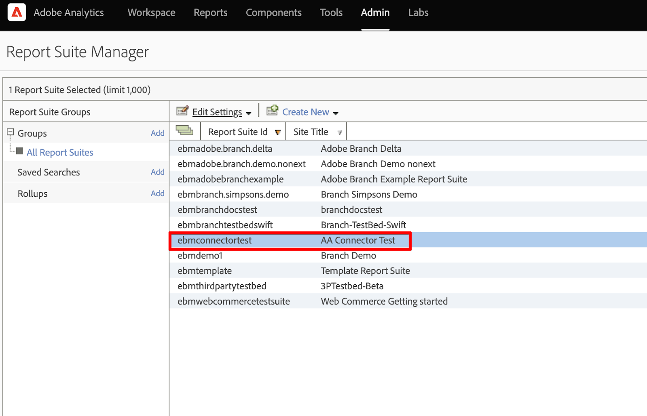Click the stacked report suites column icon
The width and height of the screenshot is (647, 416).
[x=185, y=130]
